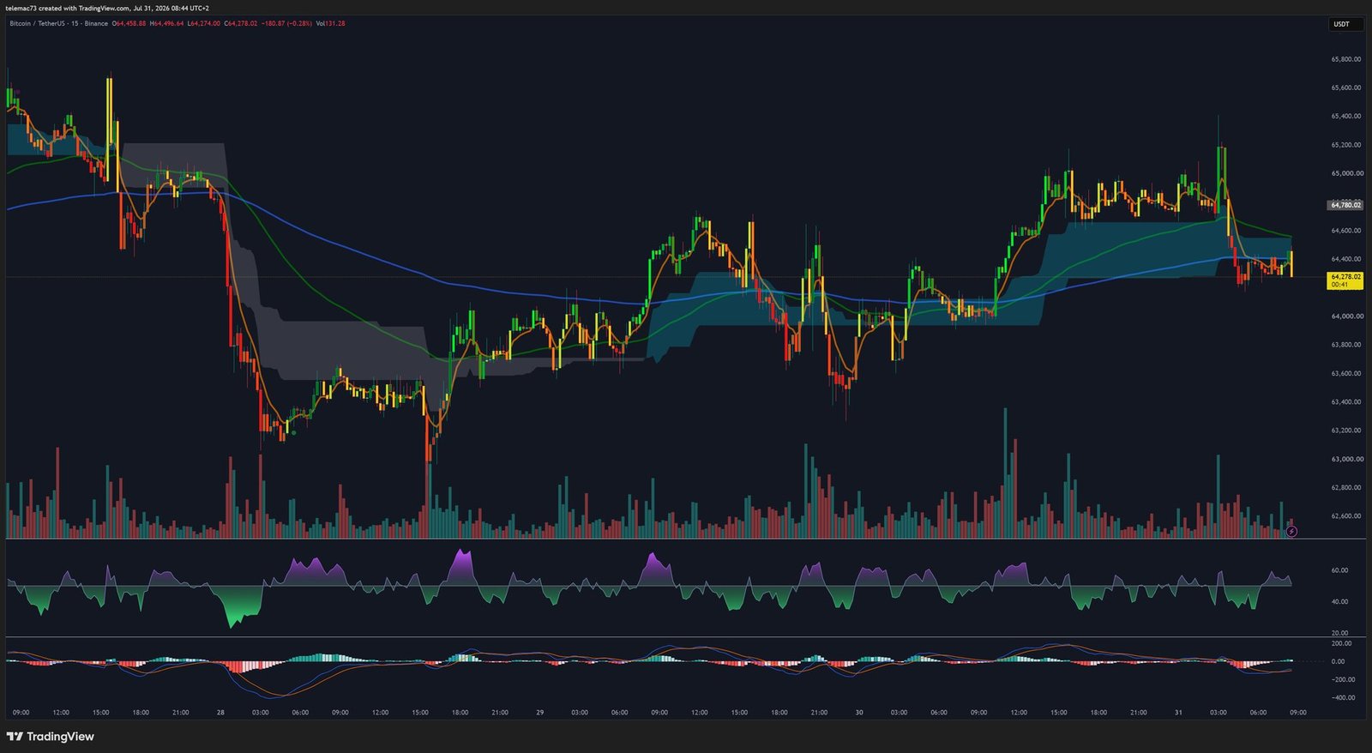Click the high value H64,496.64
Viewport: 1372px width, 753px height.
[166, 23]
